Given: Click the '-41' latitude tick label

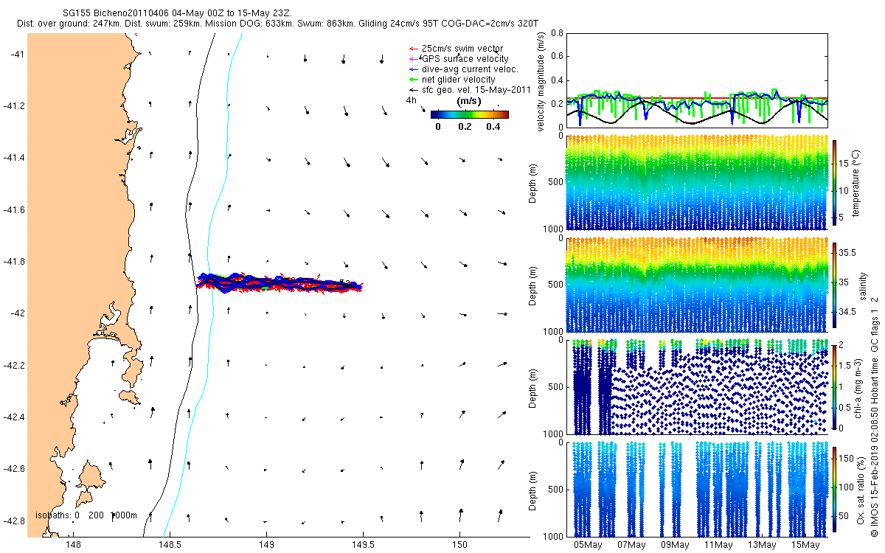Looking at the screenshot, I should (17, 55).
